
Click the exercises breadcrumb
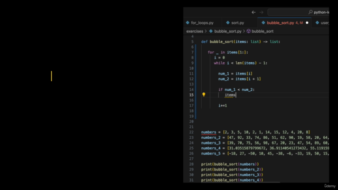195,31
